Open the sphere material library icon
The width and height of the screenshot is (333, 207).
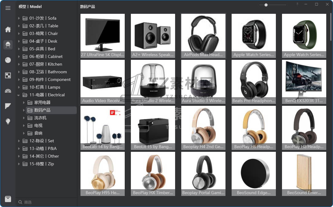click(8, 60)
